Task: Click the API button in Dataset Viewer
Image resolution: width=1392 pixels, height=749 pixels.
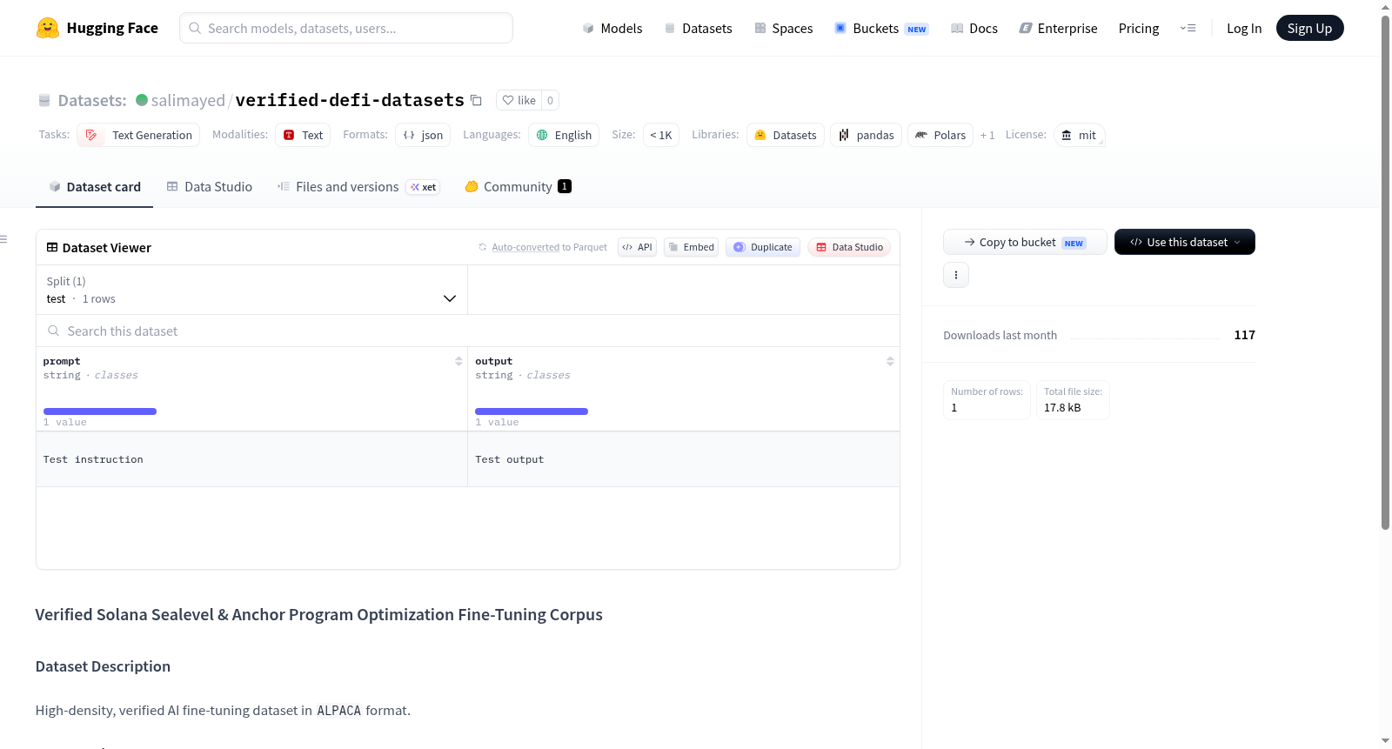Action: pos(637,247)
